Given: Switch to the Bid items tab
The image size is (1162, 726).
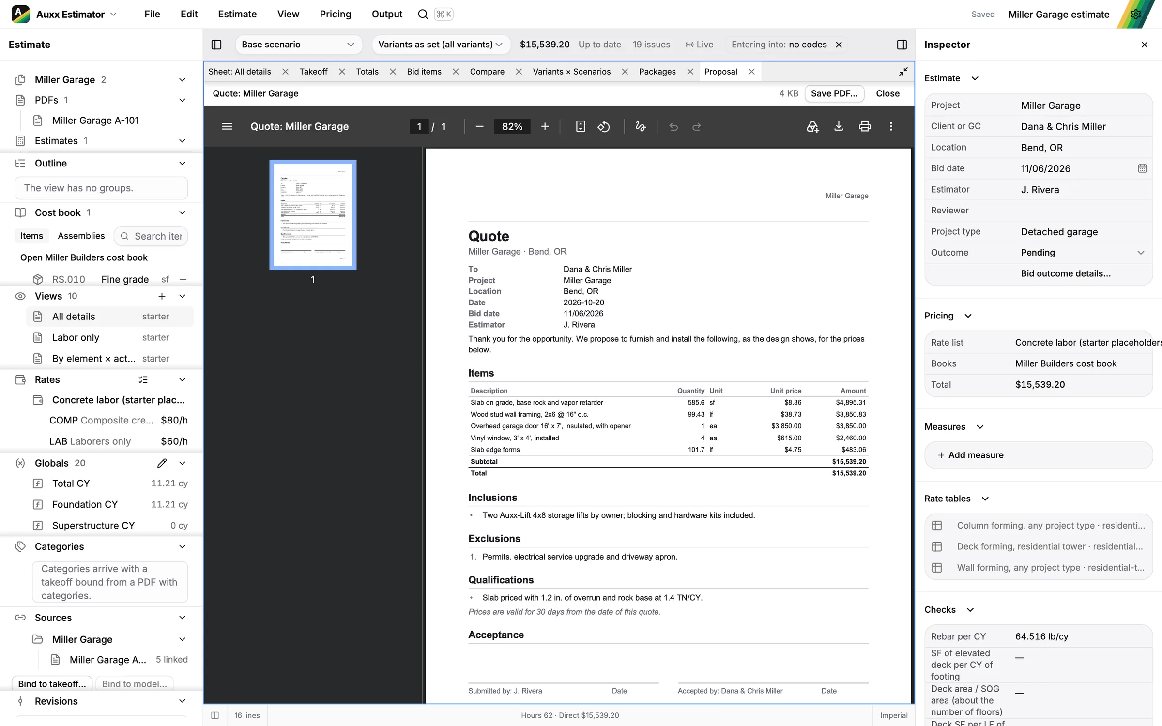Looking at the screenshot, I should (424, 72).
